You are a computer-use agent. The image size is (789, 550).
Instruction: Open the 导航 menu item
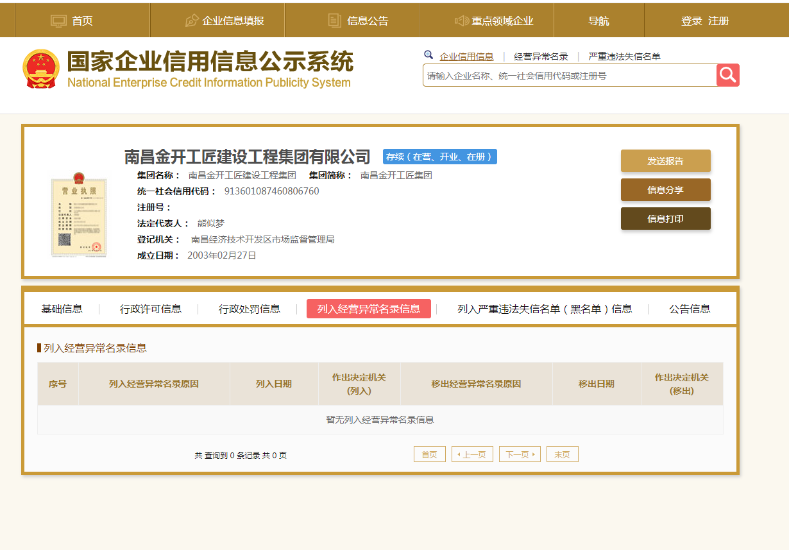pyautogui.click(x=598, y=21)
